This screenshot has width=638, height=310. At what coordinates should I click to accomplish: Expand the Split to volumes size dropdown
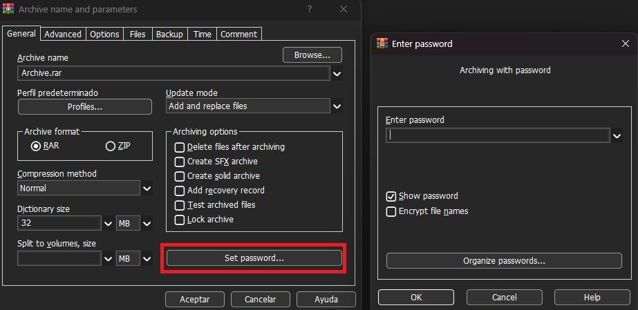(109, 258)
